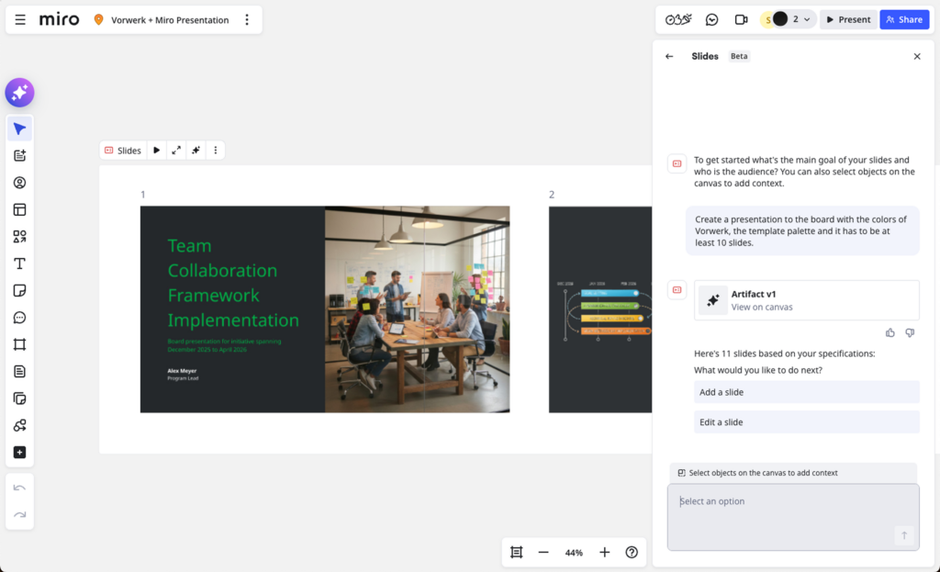Give thumbs up to the AI response

(890, 332)
